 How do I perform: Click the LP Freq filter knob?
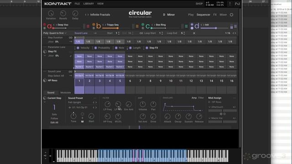click(x=108, y=104)
